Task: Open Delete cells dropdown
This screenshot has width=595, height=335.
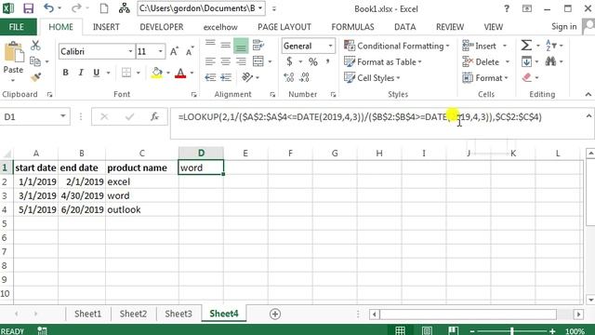Action: coord(508,62)
